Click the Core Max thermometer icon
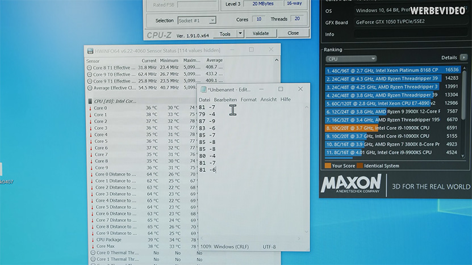 [93, 246]
